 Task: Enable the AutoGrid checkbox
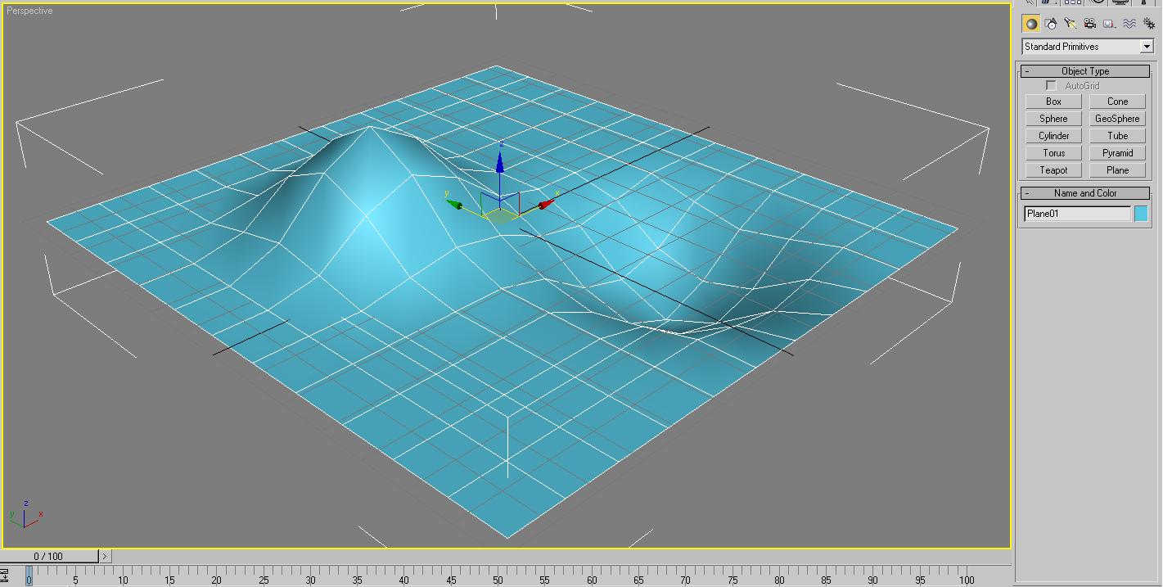pos(1052,86)
